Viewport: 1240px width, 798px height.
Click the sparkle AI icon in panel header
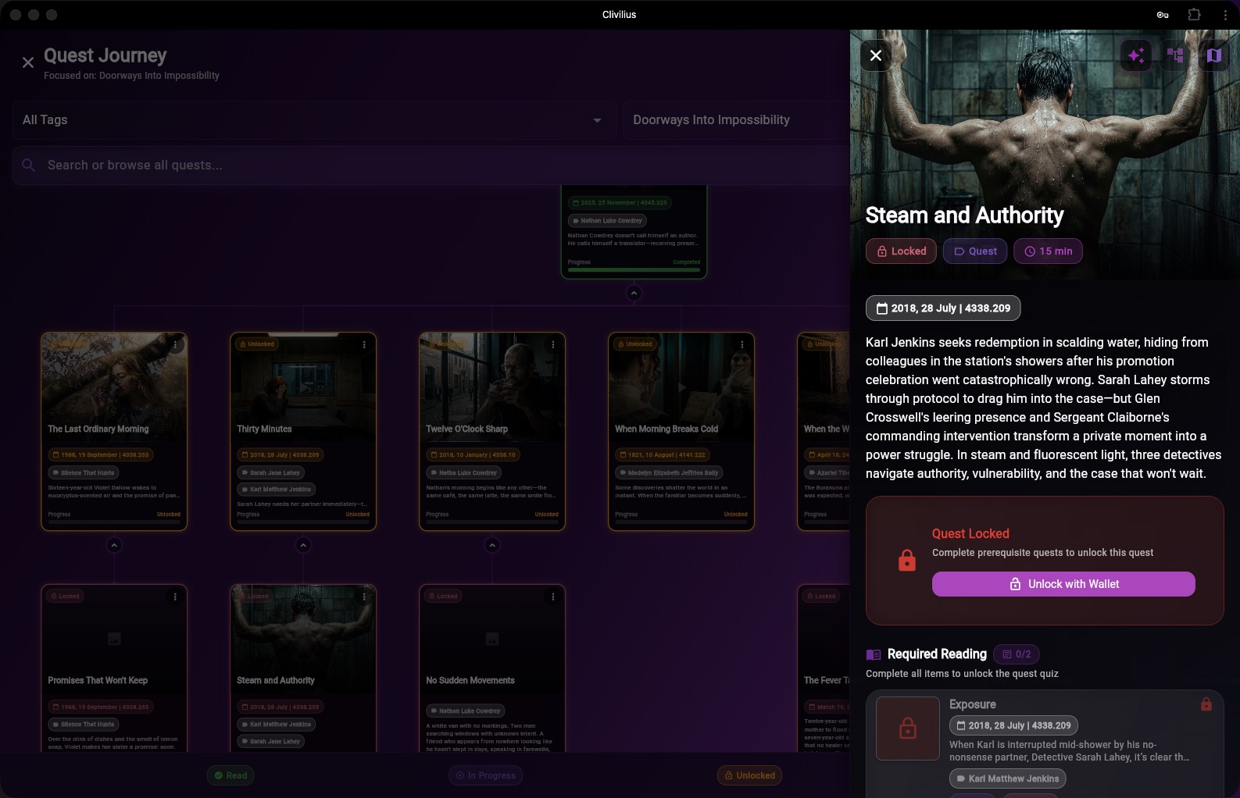pyautogui.click(x=1136, y=55)
